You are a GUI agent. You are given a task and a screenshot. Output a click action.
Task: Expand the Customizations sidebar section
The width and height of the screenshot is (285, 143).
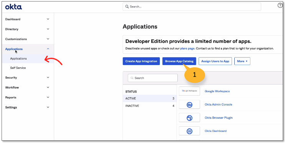[48, 39]
